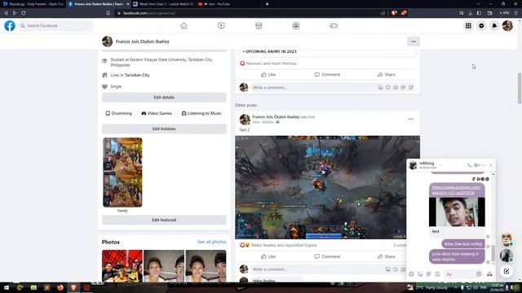Open the Watch video icon
Image resolution: width=522 pixels, height=293 pixels.
(221, 25)
